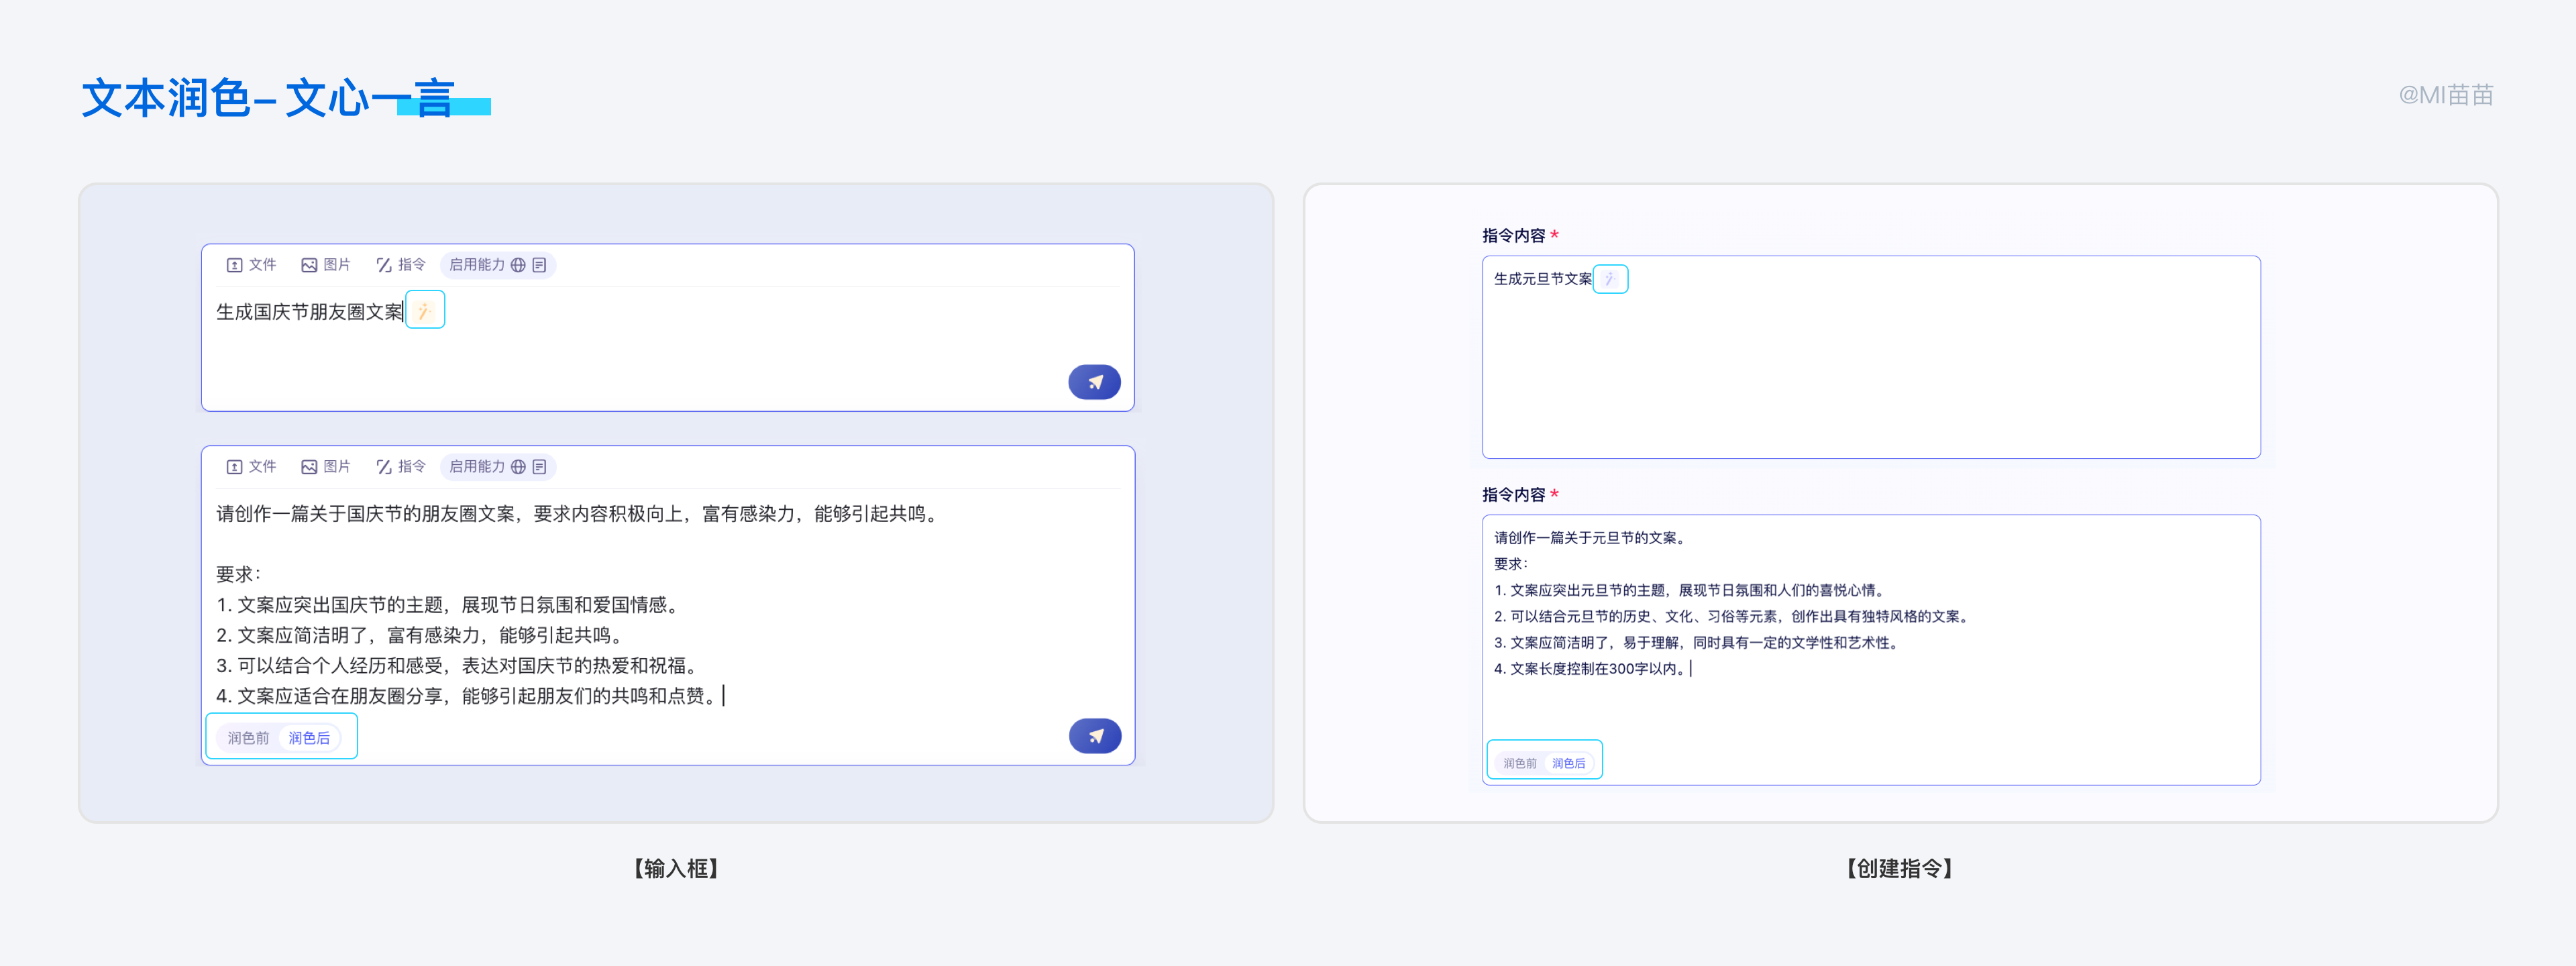The width and height of the screenshot is (2576, 966).
Task: Click magic wand polish icon after 生成元旦节文案
Action: [1610, 279]
